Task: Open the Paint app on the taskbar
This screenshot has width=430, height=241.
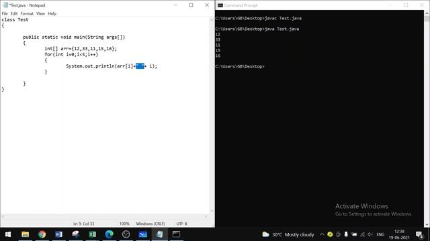Action: [76, 234]
